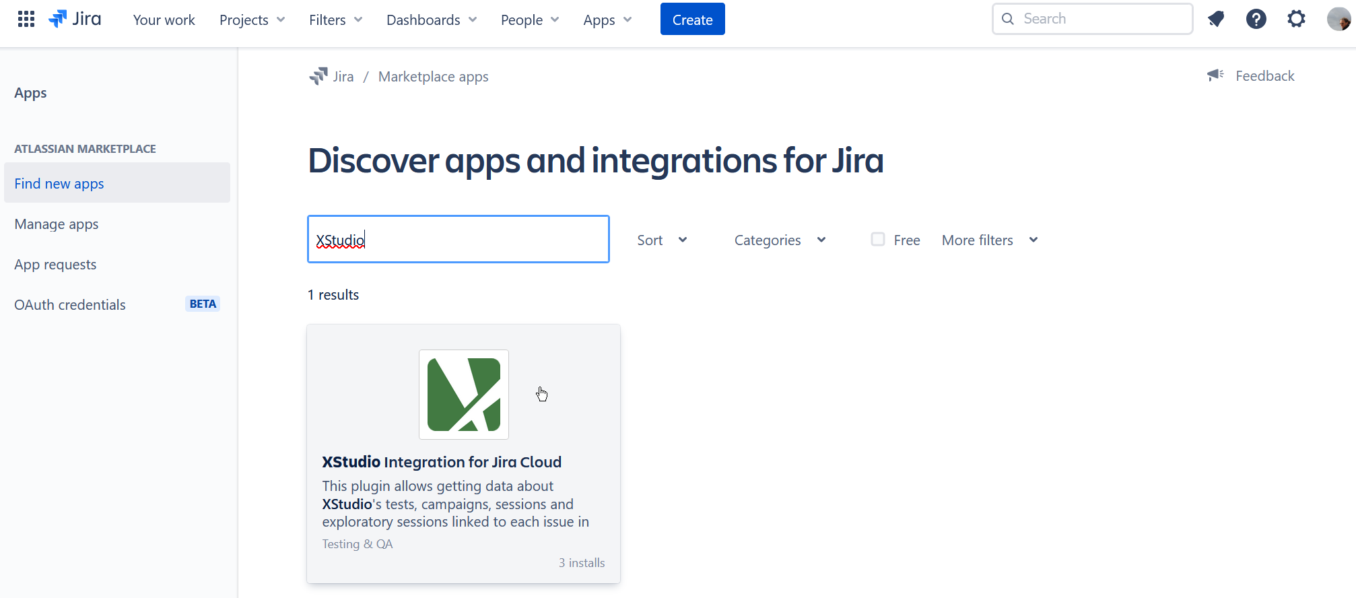The image size is (1356, 598).
Task: Click the magnifier icon in Search box
Action: click(1008, 19)
